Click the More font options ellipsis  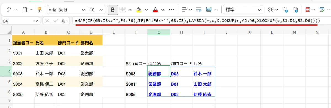coord(172,10)
